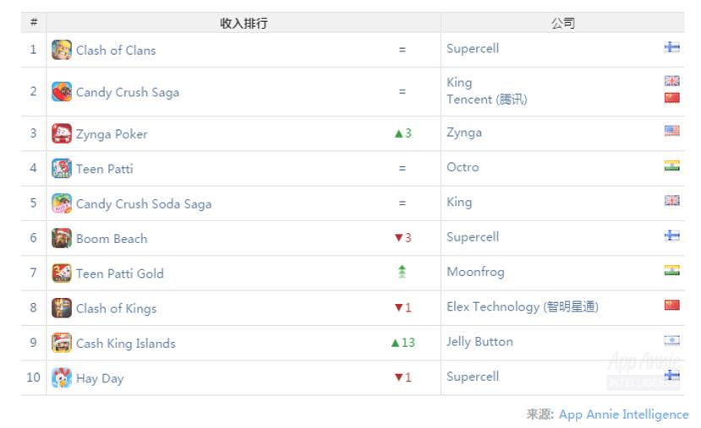This screenshot has height=428, width=701.
Task: Open the App Annie Intelligence source link
Action: click(623, 414)
